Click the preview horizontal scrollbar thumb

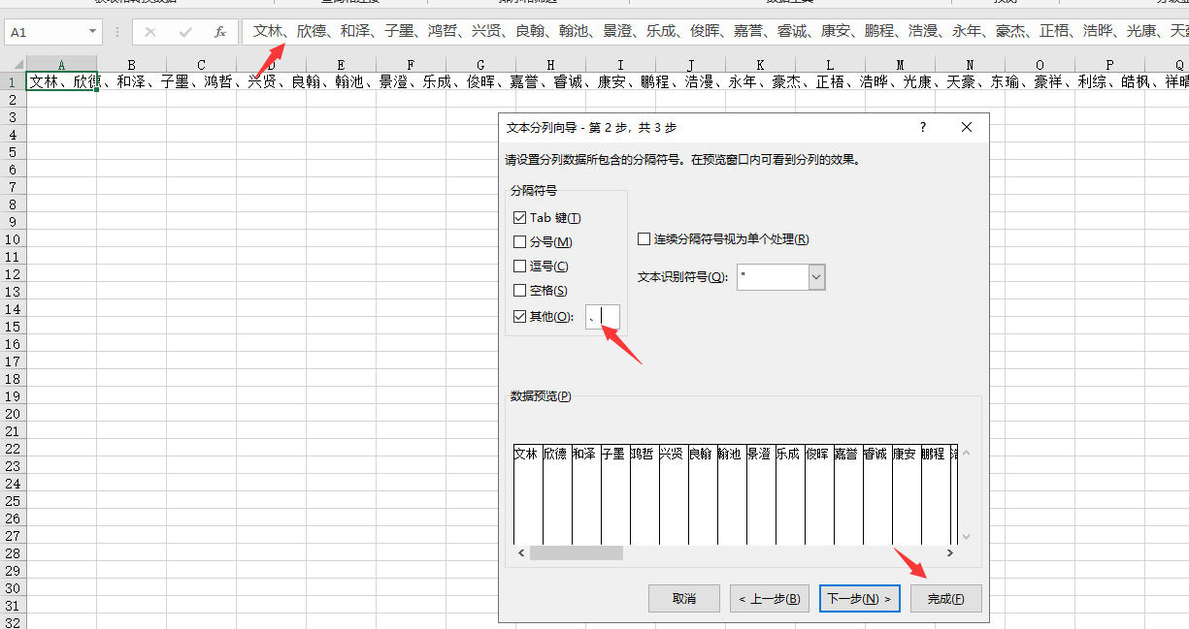click(x=578, y=552)
